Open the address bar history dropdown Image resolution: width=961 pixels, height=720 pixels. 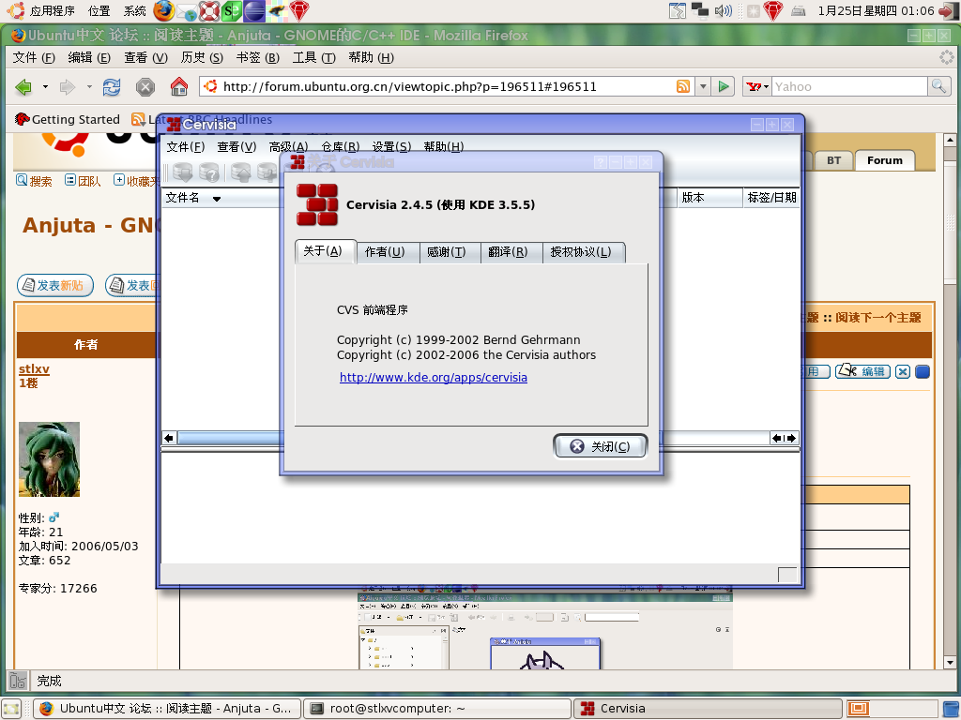703,86
